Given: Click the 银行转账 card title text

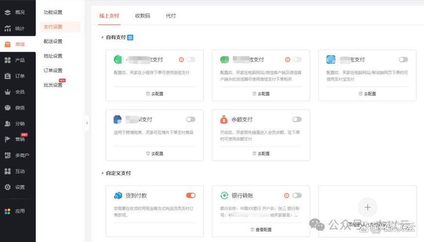Looking at the screenshot, I should [242, 196].
